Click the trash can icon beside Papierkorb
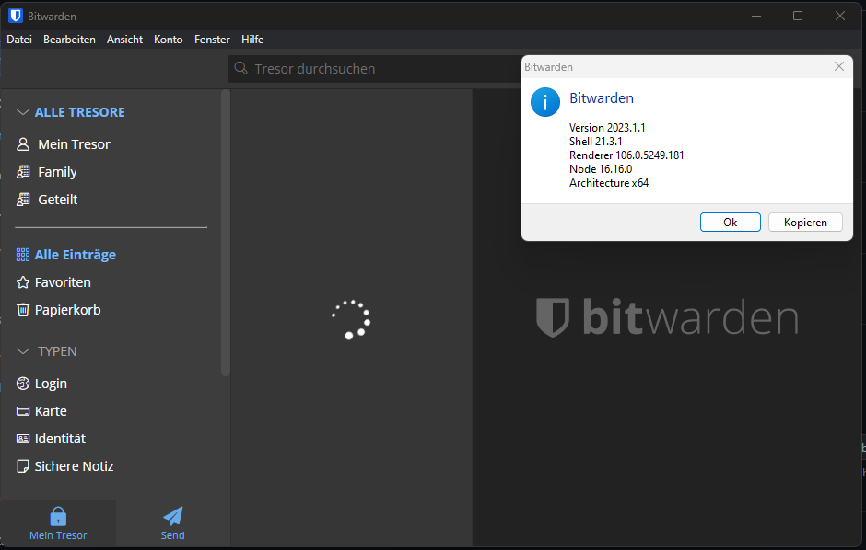 [23, 310]
